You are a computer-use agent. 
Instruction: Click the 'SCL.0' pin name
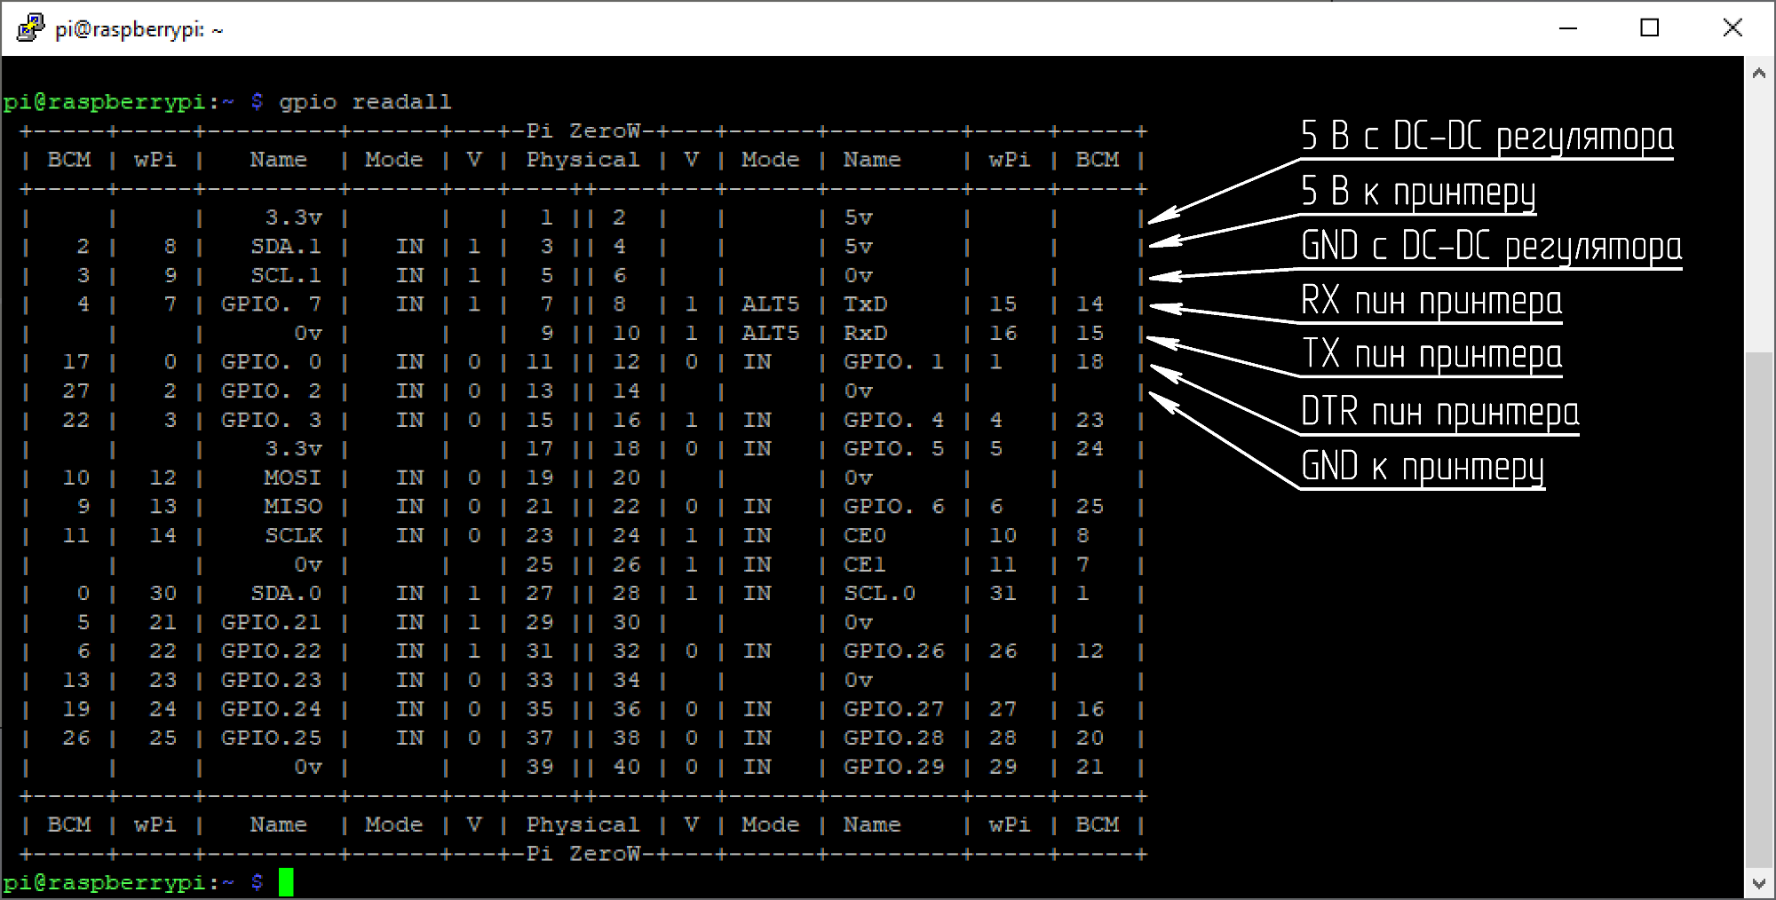(879, 593)
